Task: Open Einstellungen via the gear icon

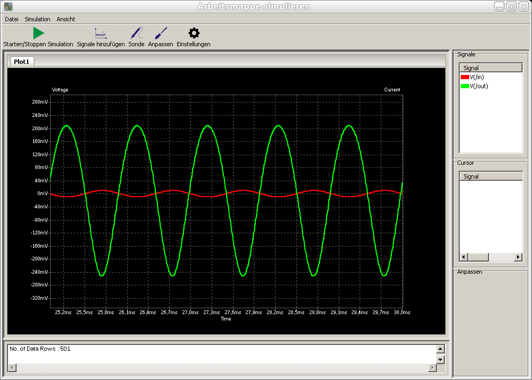Action: 194,33
